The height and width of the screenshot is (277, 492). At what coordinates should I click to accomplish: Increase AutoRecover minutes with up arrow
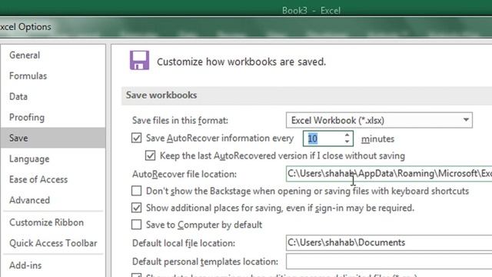click(x=347, y=135)
